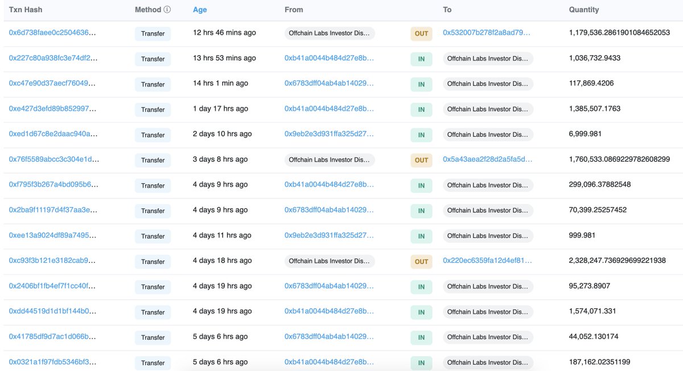The height and width of the screenshot is (371, 683).
Task: Open sender address in 1 day 17 hrs row
Action: [x=330, y=109]
